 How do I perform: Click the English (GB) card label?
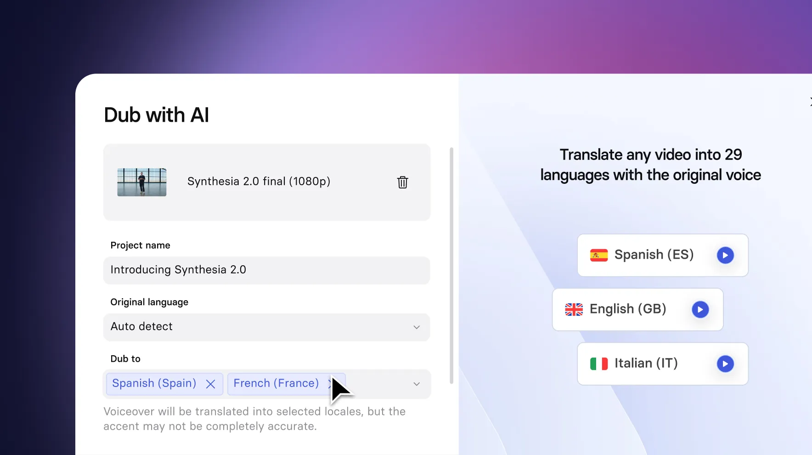[628, 309]
